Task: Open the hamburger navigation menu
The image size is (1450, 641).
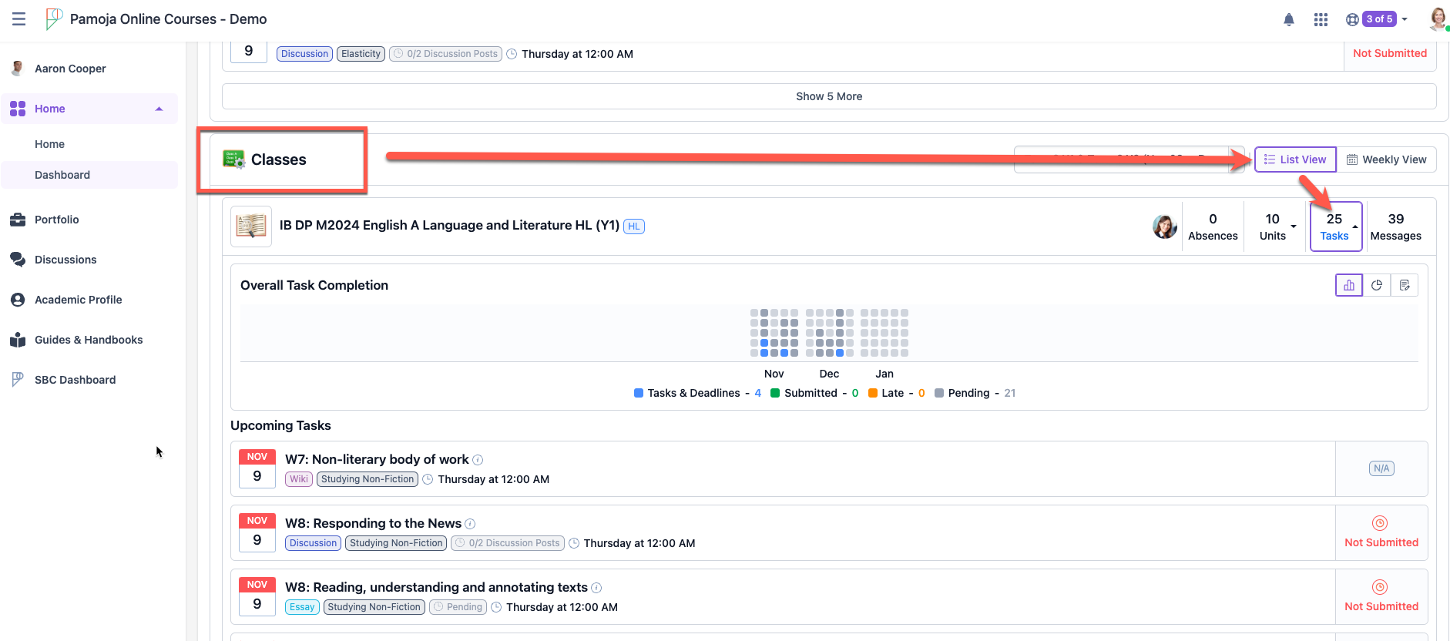Action: click(19, 19)
